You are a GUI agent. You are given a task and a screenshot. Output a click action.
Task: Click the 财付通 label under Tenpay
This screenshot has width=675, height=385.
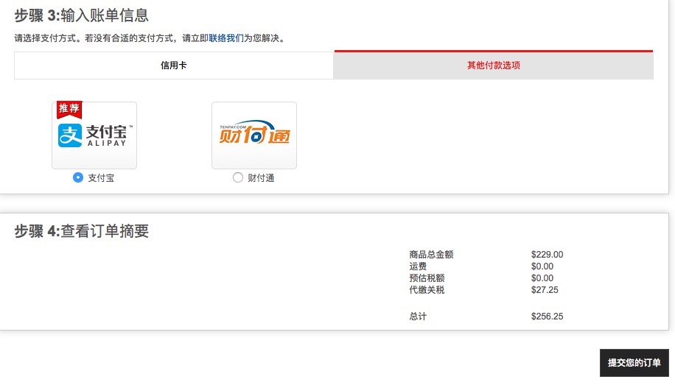tap(261, 178)
